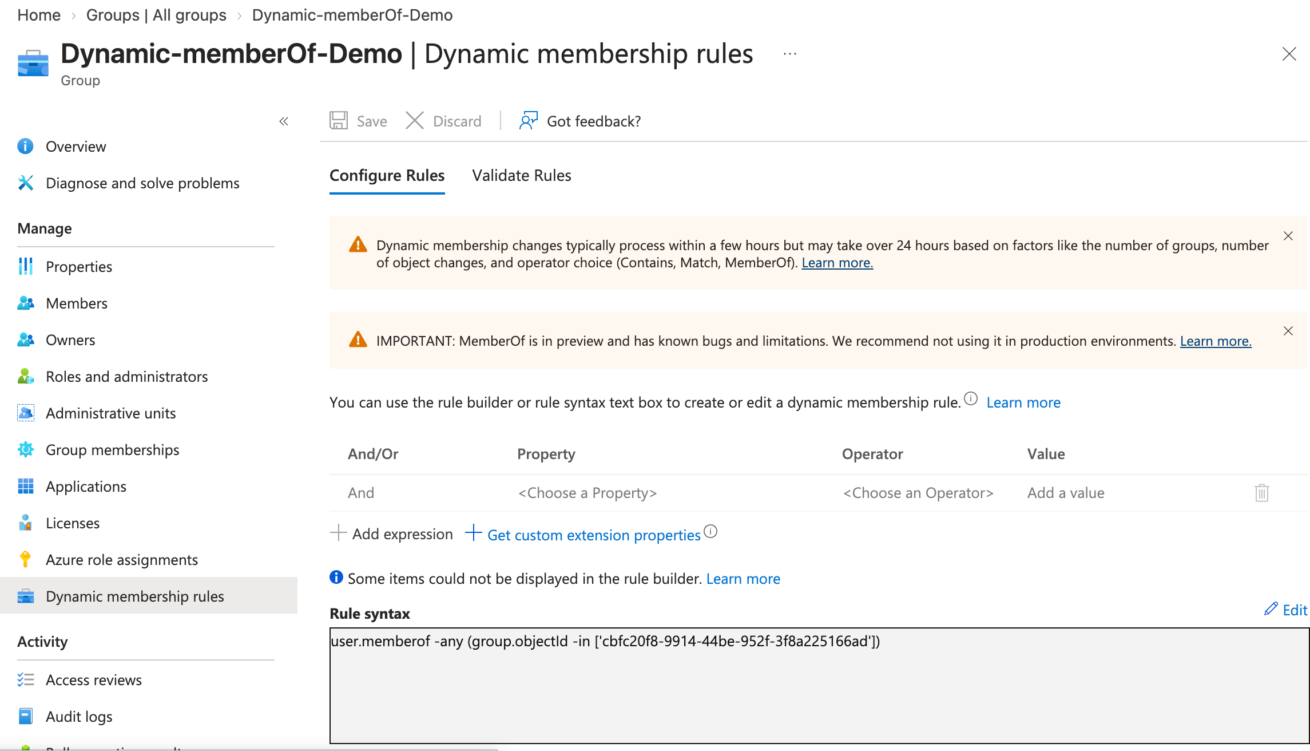
Task: Open Properties in Manage section
Action: [79, 267]
